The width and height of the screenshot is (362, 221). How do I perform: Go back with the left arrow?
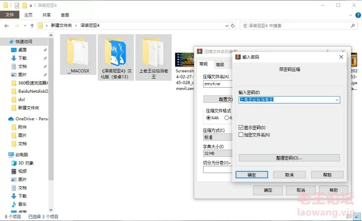[x=7, y=26]
